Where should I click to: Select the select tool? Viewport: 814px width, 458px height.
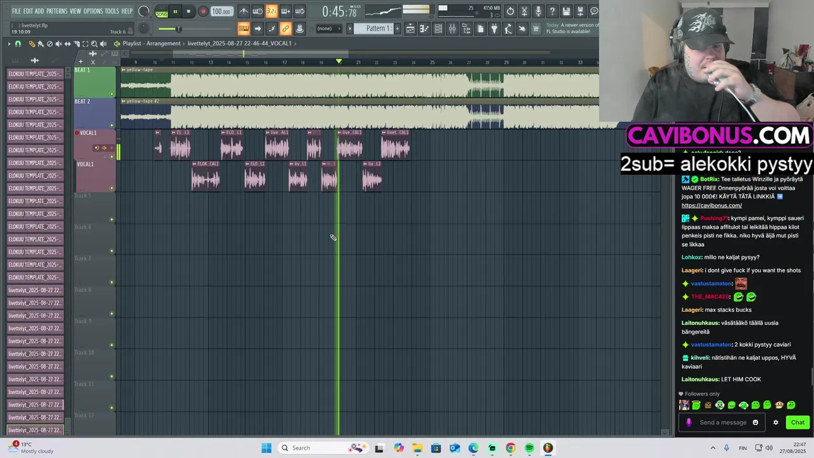(x=85, y=43)
